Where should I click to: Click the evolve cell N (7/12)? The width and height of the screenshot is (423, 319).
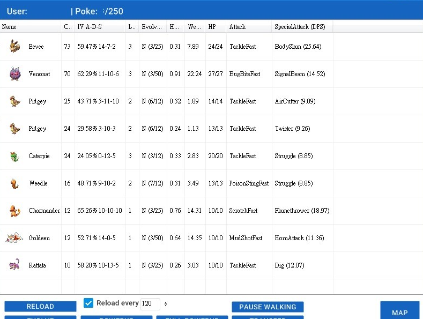(152, 183)
